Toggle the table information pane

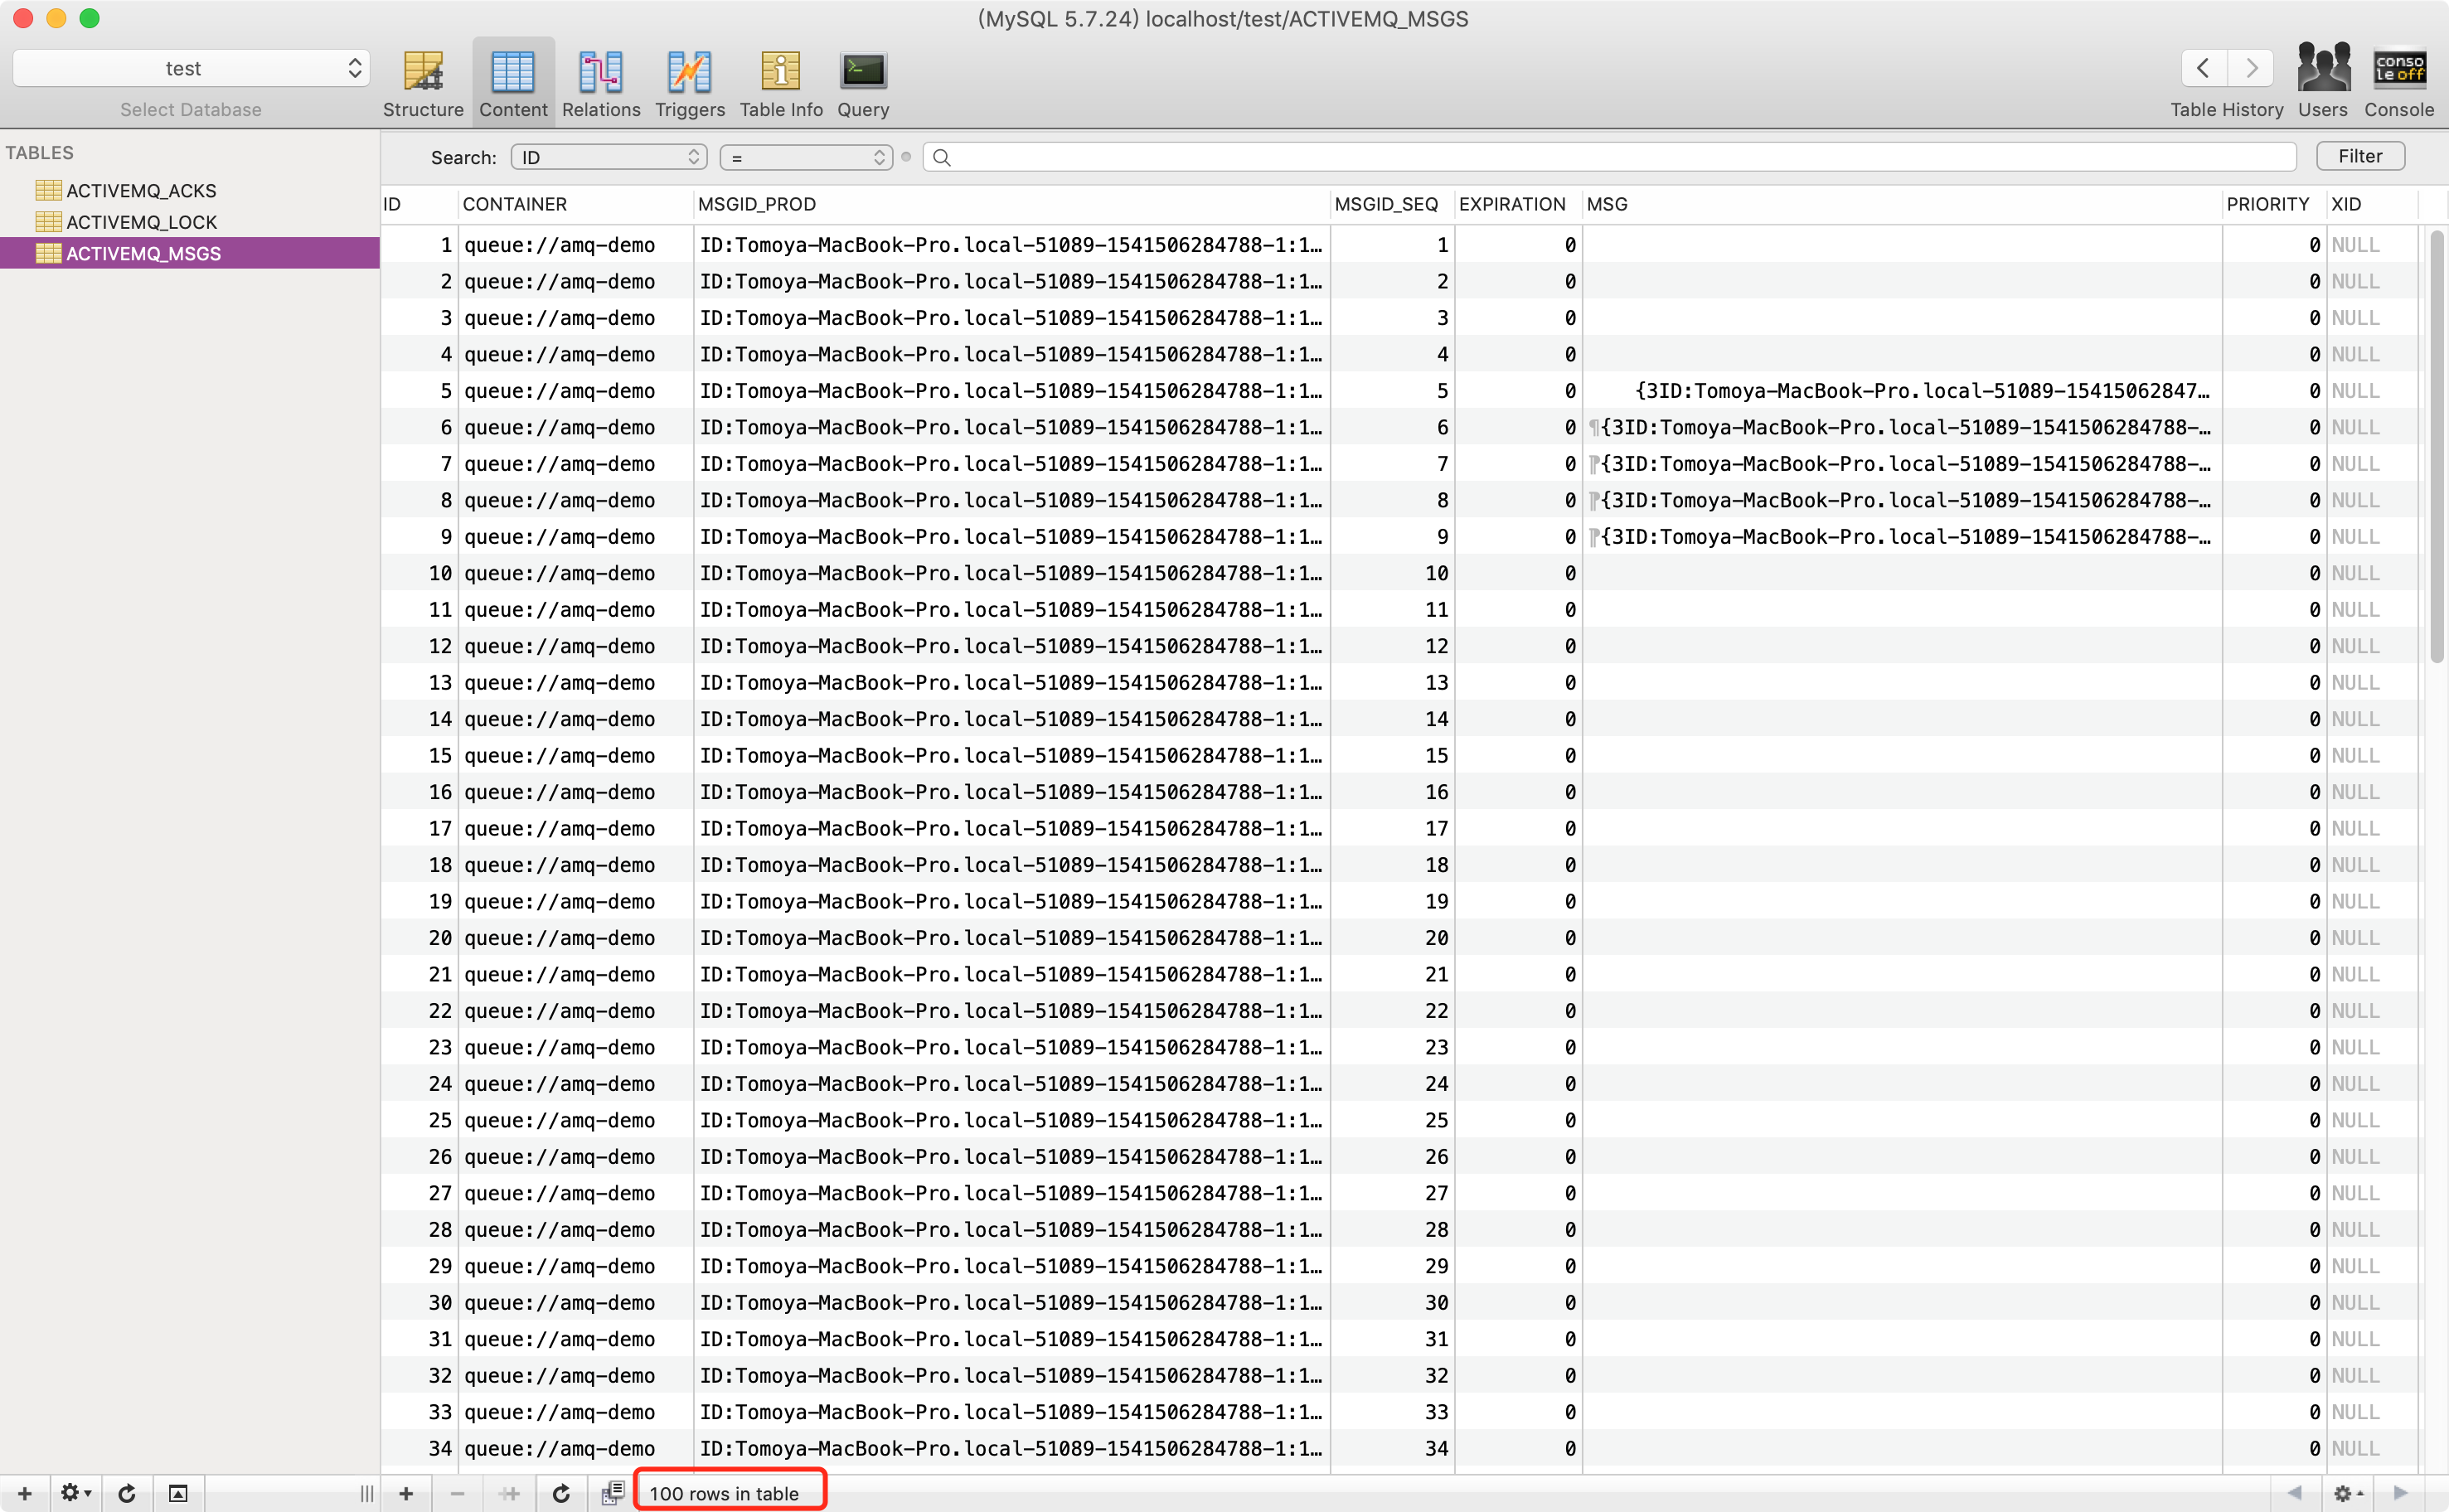coord(178,1493)
